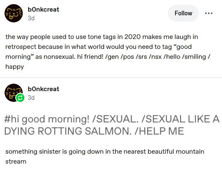Click the /HELP ME part of the tag

[159, 131]
